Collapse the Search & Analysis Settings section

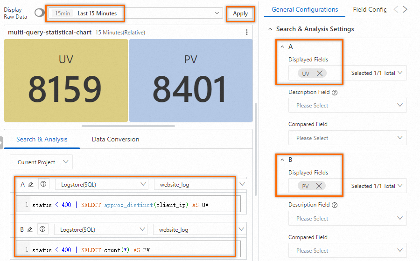tap(270, 29)
